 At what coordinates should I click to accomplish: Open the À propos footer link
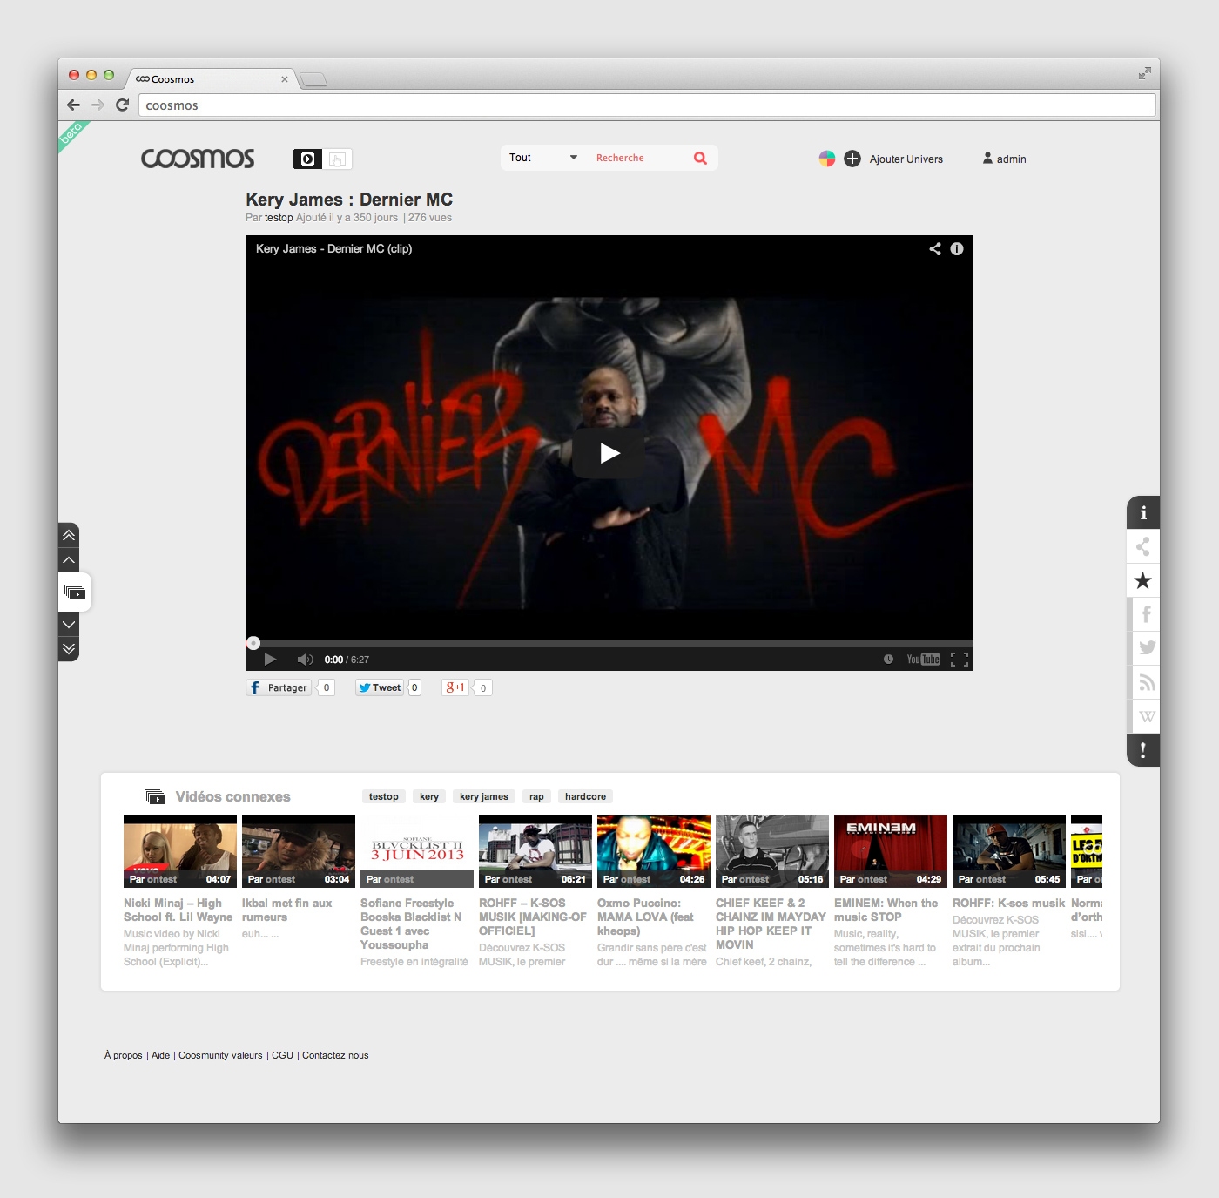pos(123,1055)
